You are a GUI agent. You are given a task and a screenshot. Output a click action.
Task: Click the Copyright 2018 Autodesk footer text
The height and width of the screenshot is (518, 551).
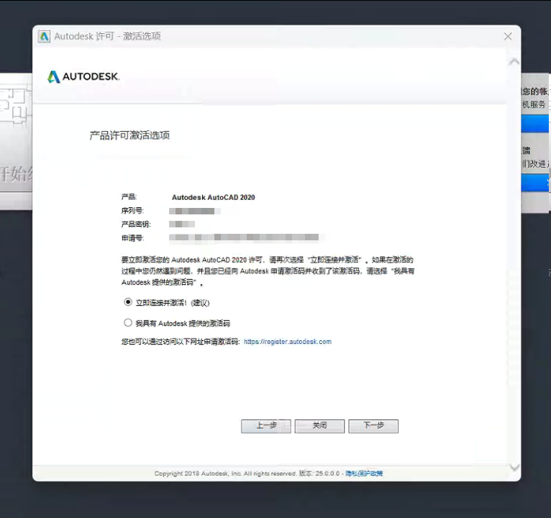(x=225, y=473)
